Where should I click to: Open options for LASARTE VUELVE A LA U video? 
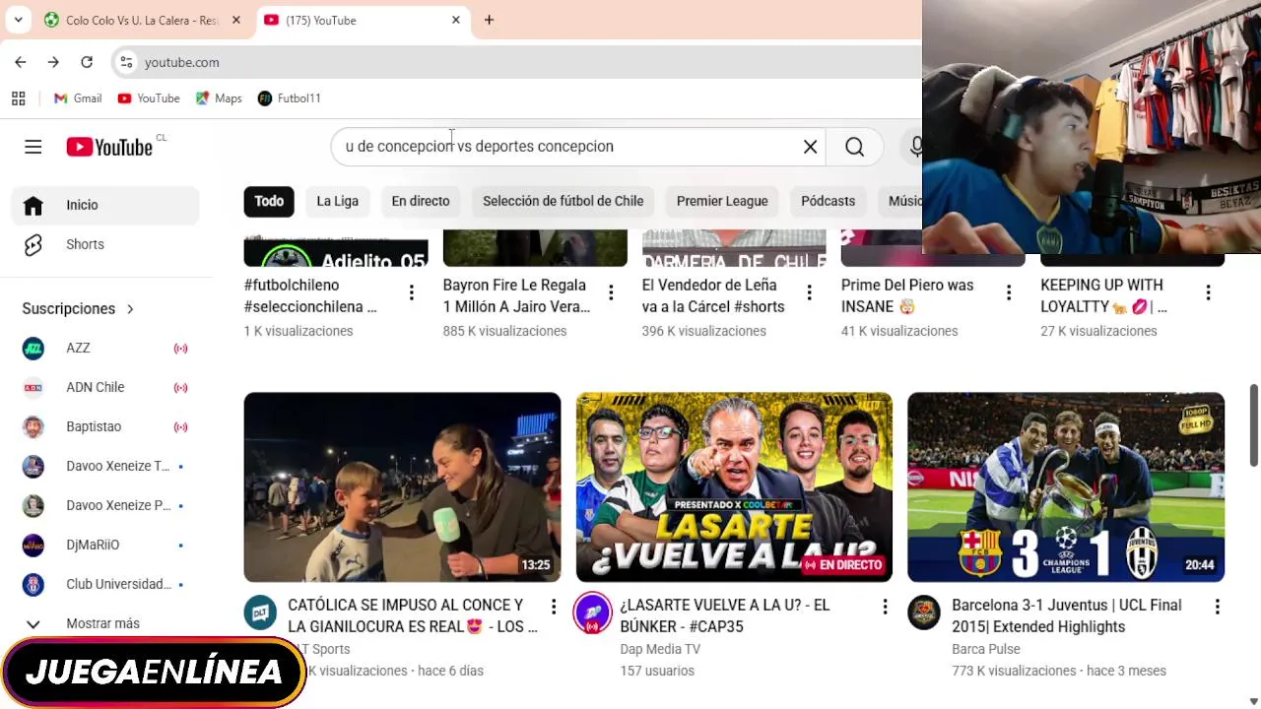coord(885,608)
